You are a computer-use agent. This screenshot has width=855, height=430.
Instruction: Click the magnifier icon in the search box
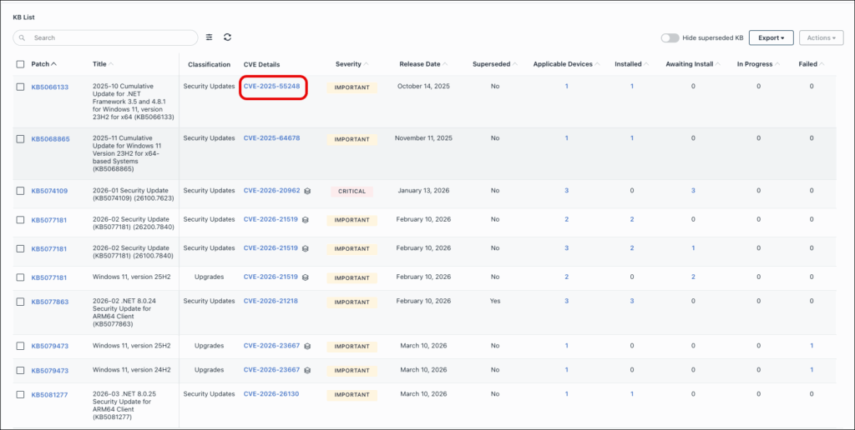23,37
